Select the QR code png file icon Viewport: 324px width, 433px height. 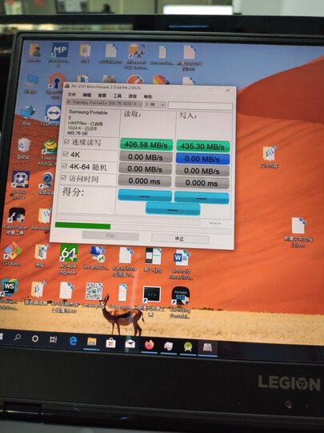(x=94, y=295)
